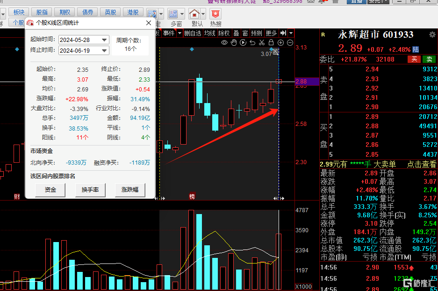Click the 委比 value +21.87%
Viewport: 438px width, 291px height.
click(354, 59)
